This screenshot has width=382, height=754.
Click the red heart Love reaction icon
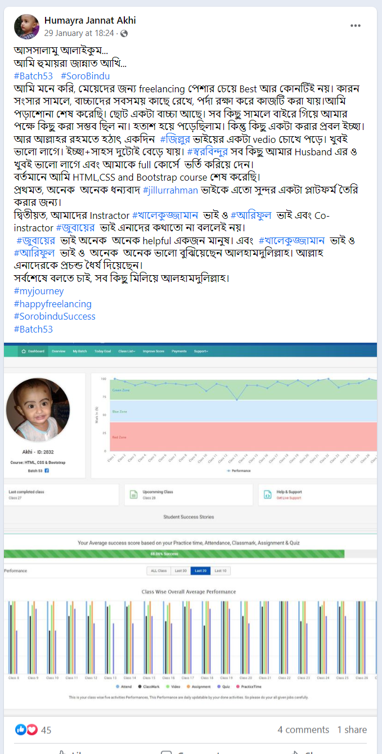click(x=31, y=729)
